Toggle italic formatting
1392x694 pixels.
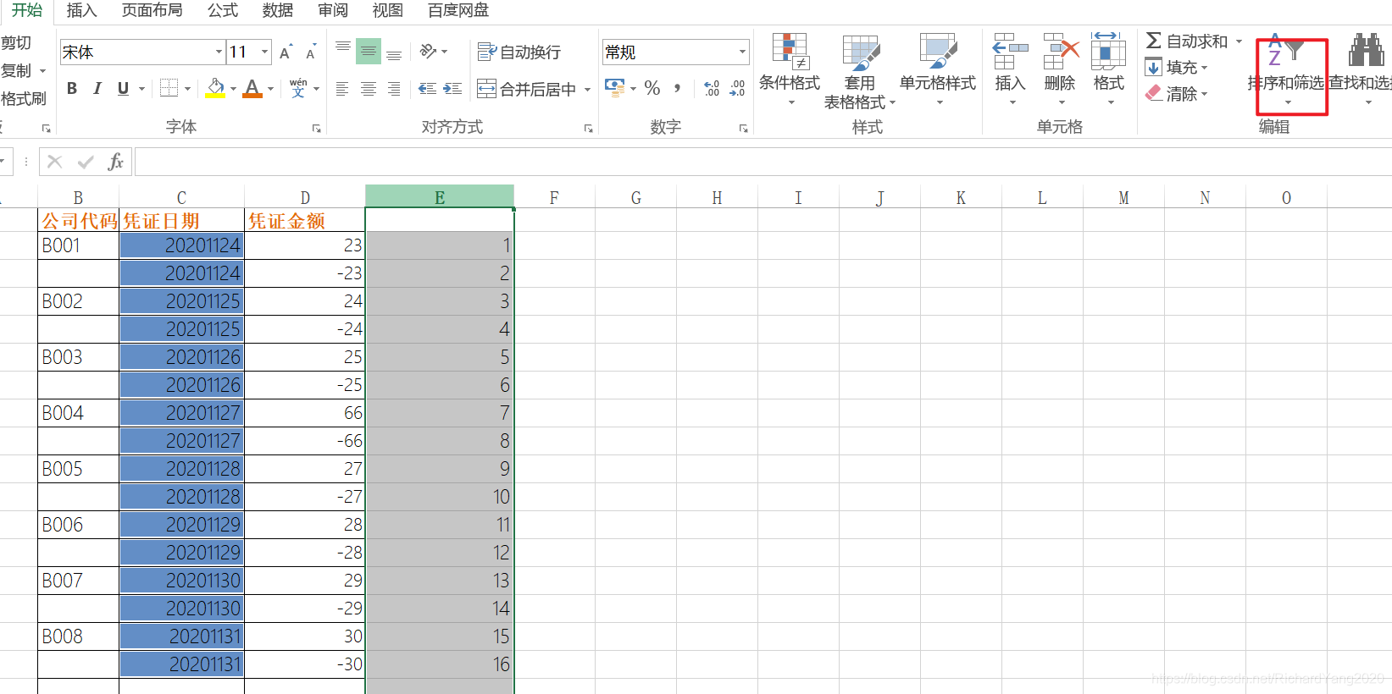coord(97,89)
